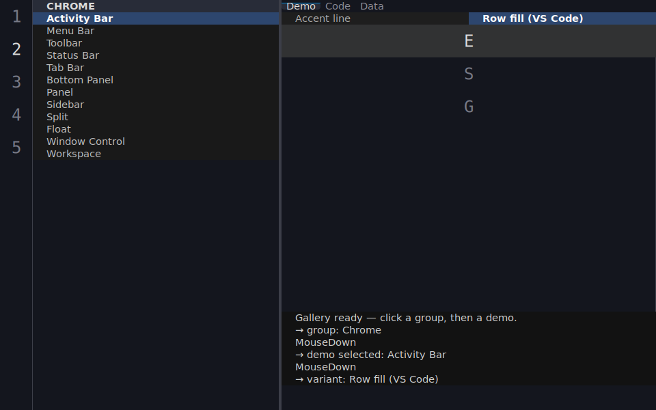Select the G activity bar icon
The width and height of the screenshot is (656, 410).
tap(469, 107)
